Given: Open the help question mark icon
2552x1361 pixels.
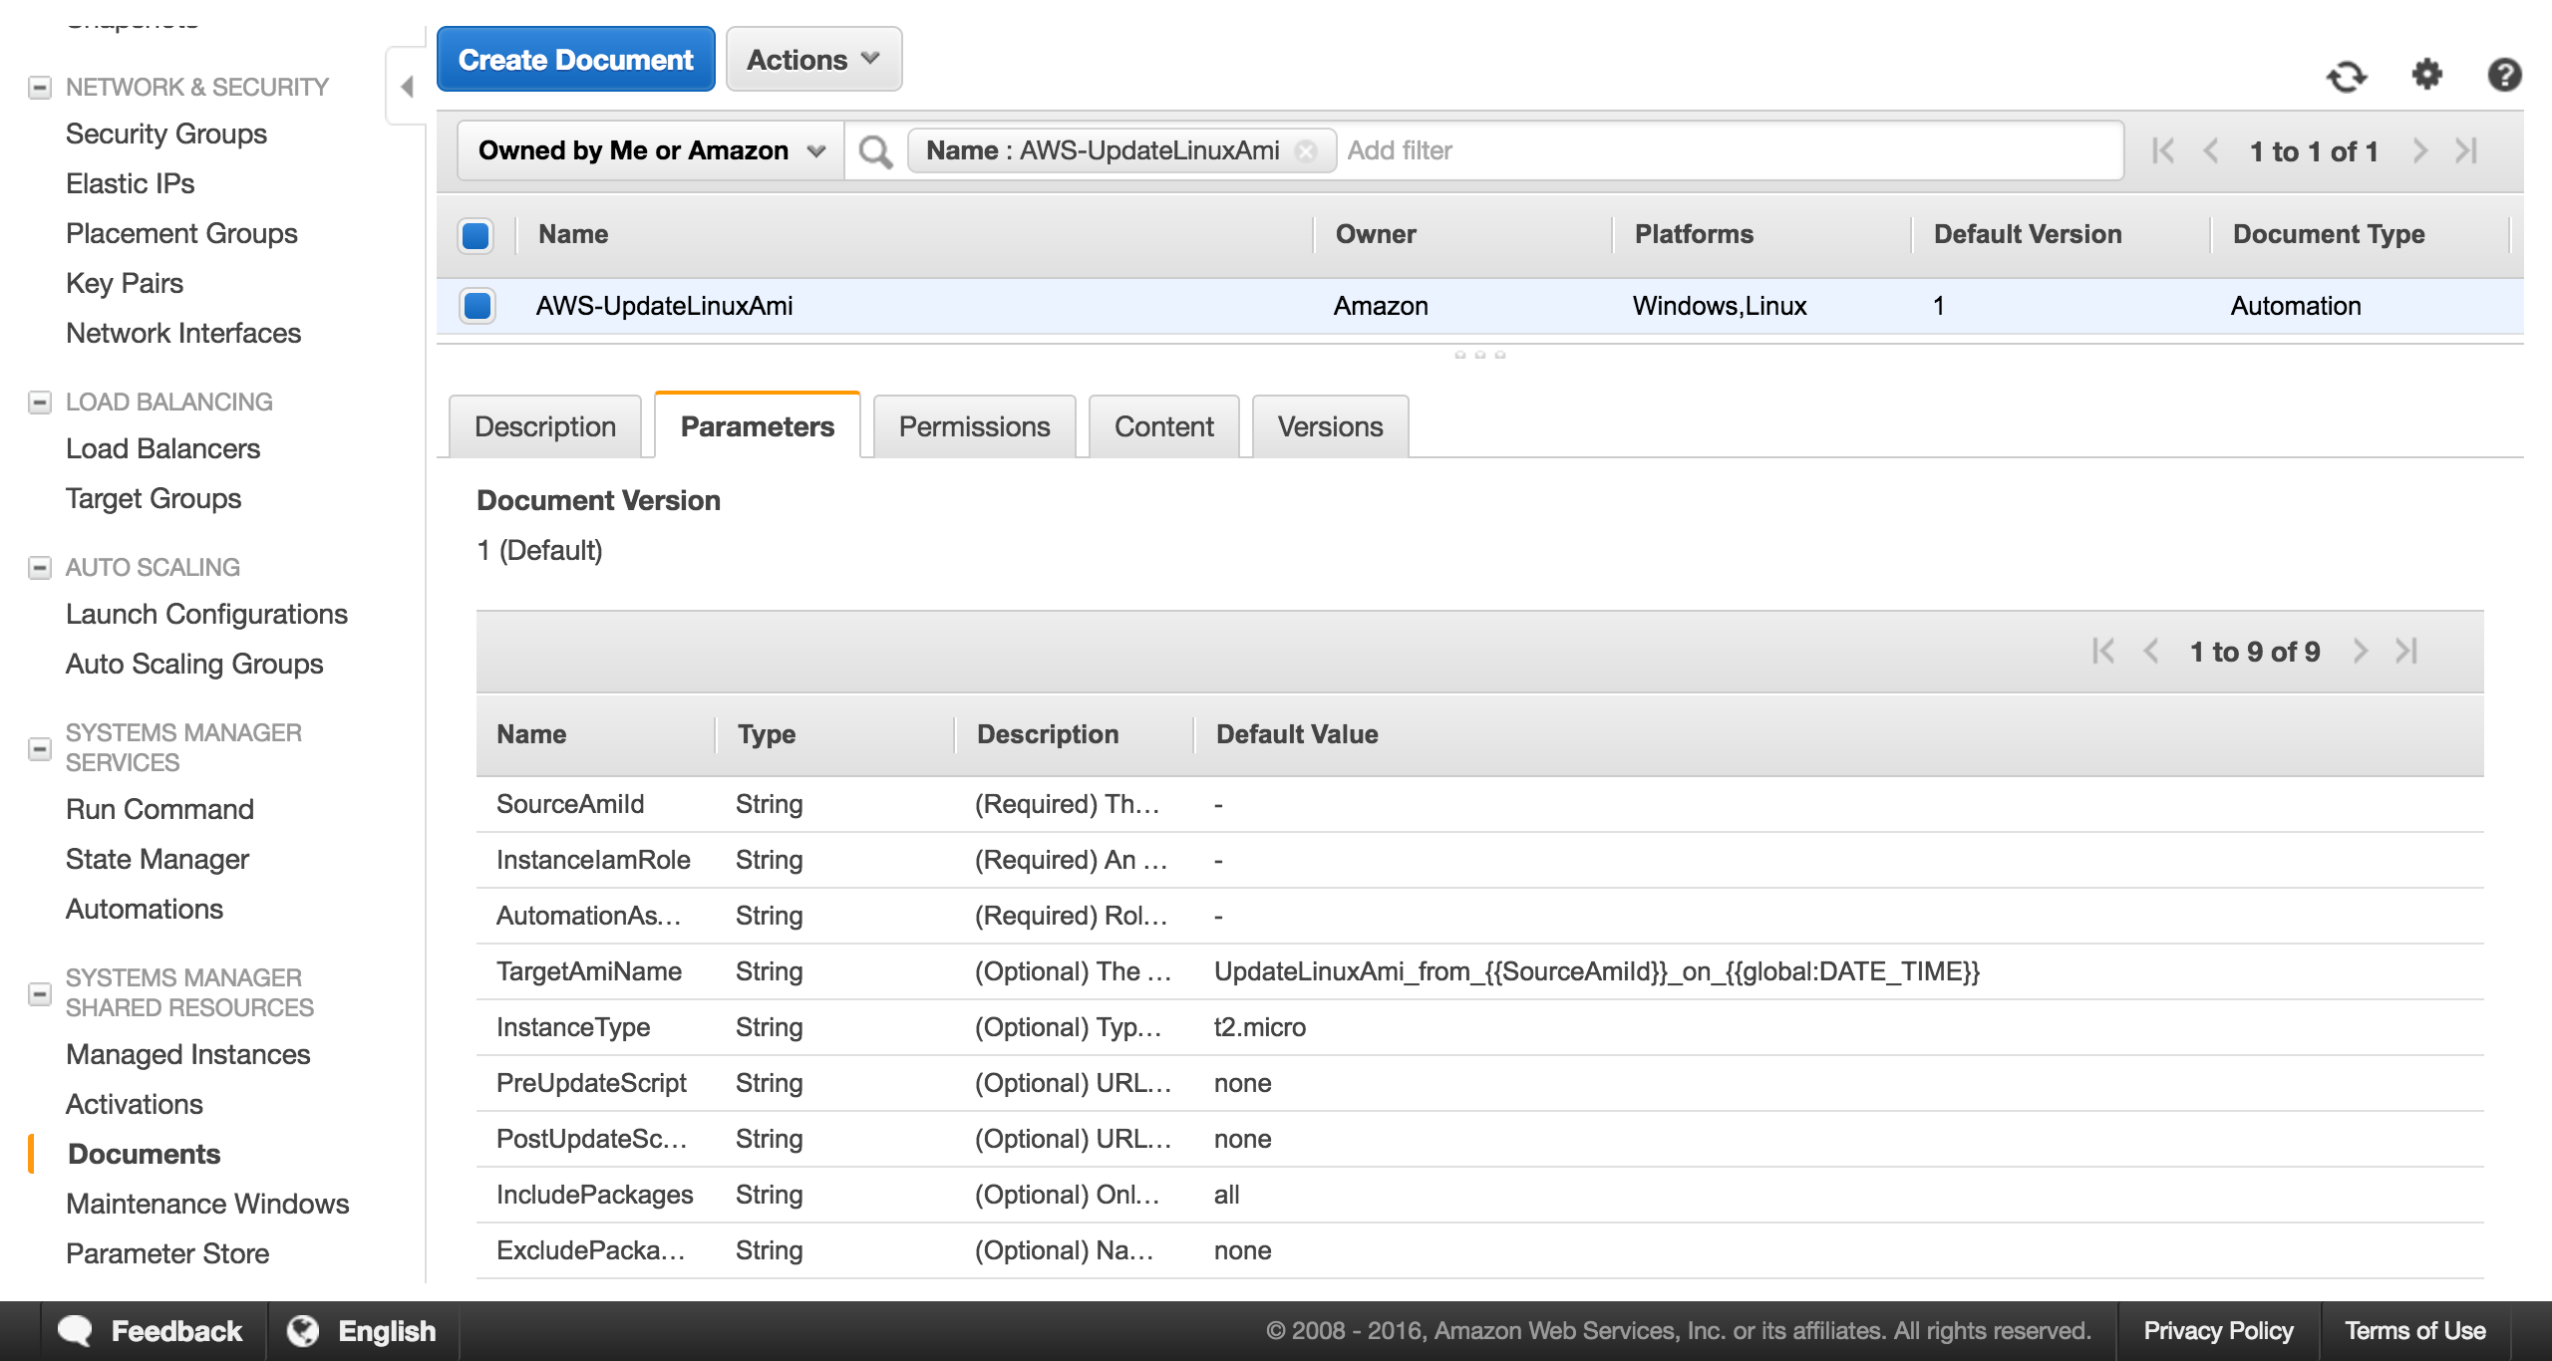Looking at the screenshot, I should (x=2504, y=75).
